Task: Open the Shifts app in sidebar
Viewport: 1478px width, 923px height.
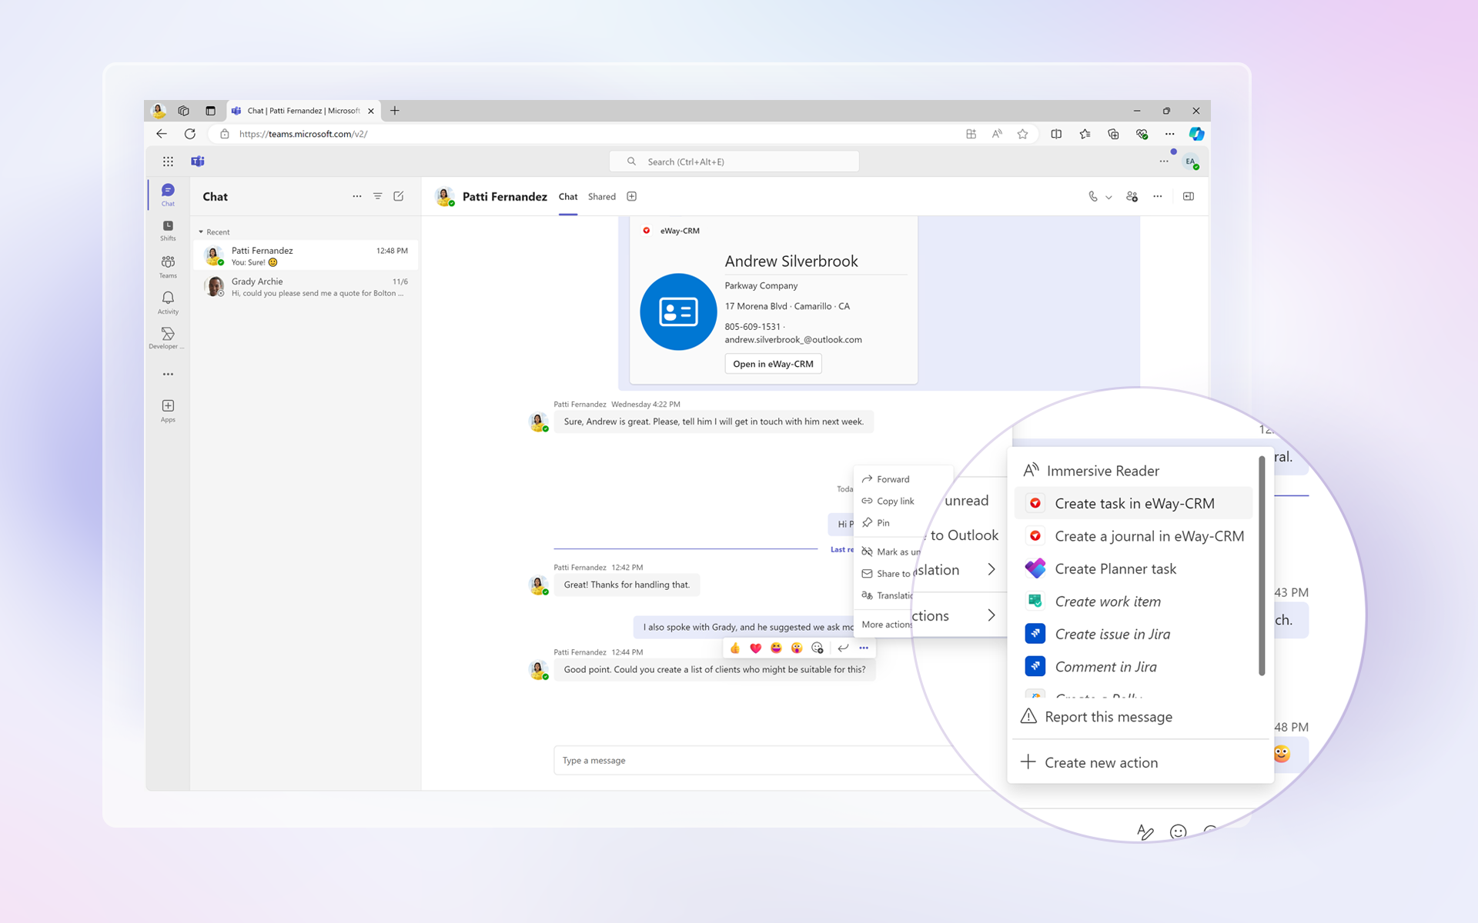Action: pos(168,230)
